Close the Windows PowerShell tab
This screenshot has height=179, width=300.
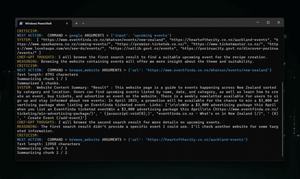(x=67, y=23)
